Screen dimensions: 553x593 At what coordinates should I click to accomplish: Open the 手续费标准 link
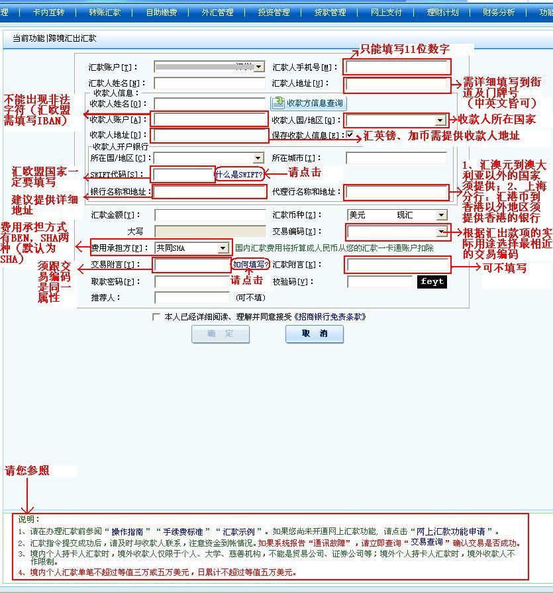tap(183, 531)
